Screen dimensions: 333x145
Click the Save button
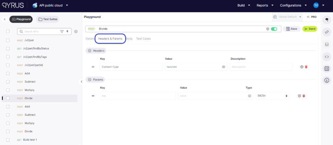[x=291, y=29]
